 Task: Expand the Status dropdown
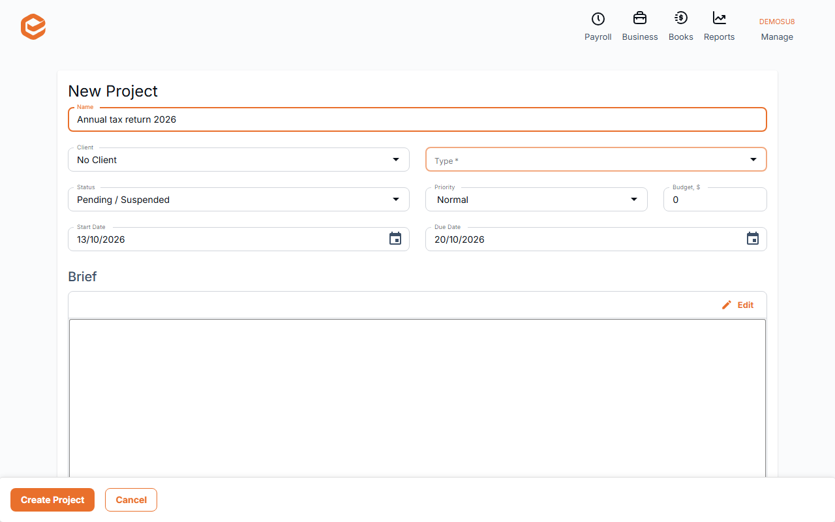click(x=239, y=200)
